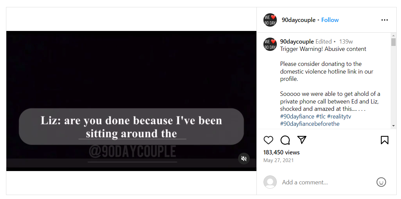Viewport: 401px width, 199px height.
Task: Open the emoji picker smiley icon
Action: [381, 182]
